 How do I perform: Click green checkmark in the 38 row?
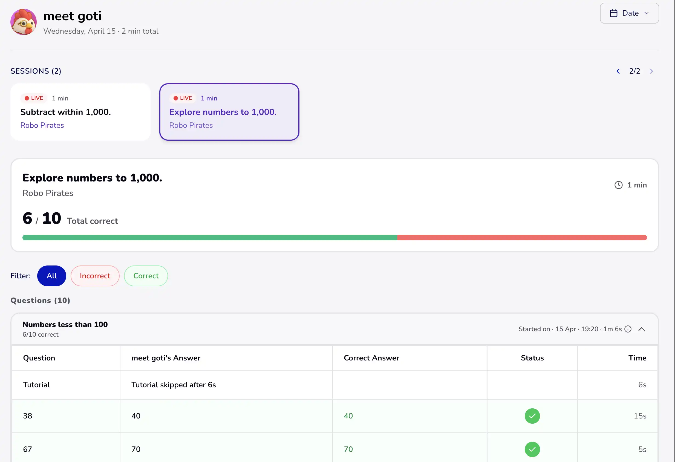(x=532, y=416)
